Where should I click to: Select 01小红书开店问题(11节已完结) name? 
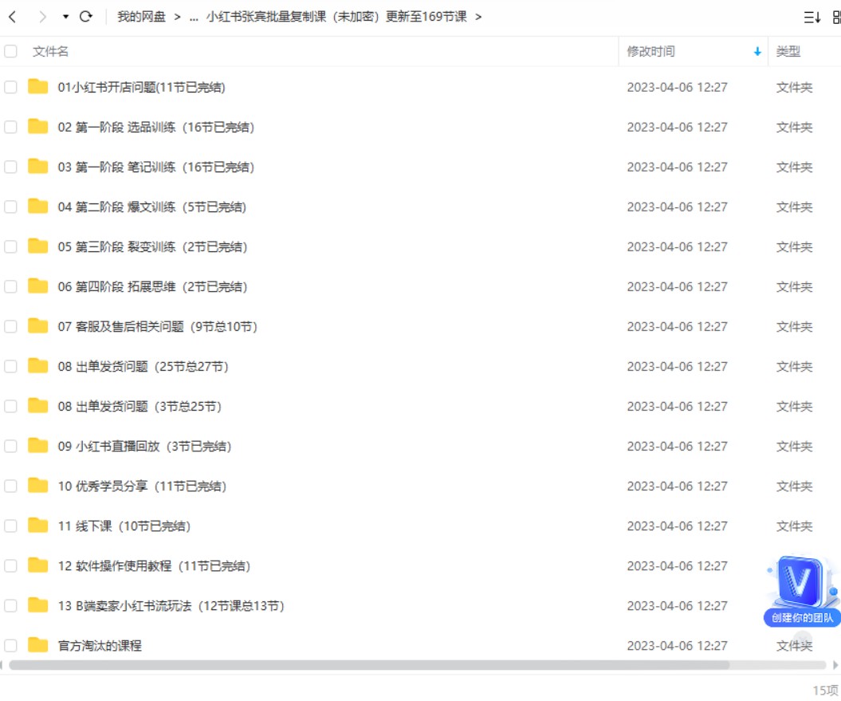pos(142,87)
